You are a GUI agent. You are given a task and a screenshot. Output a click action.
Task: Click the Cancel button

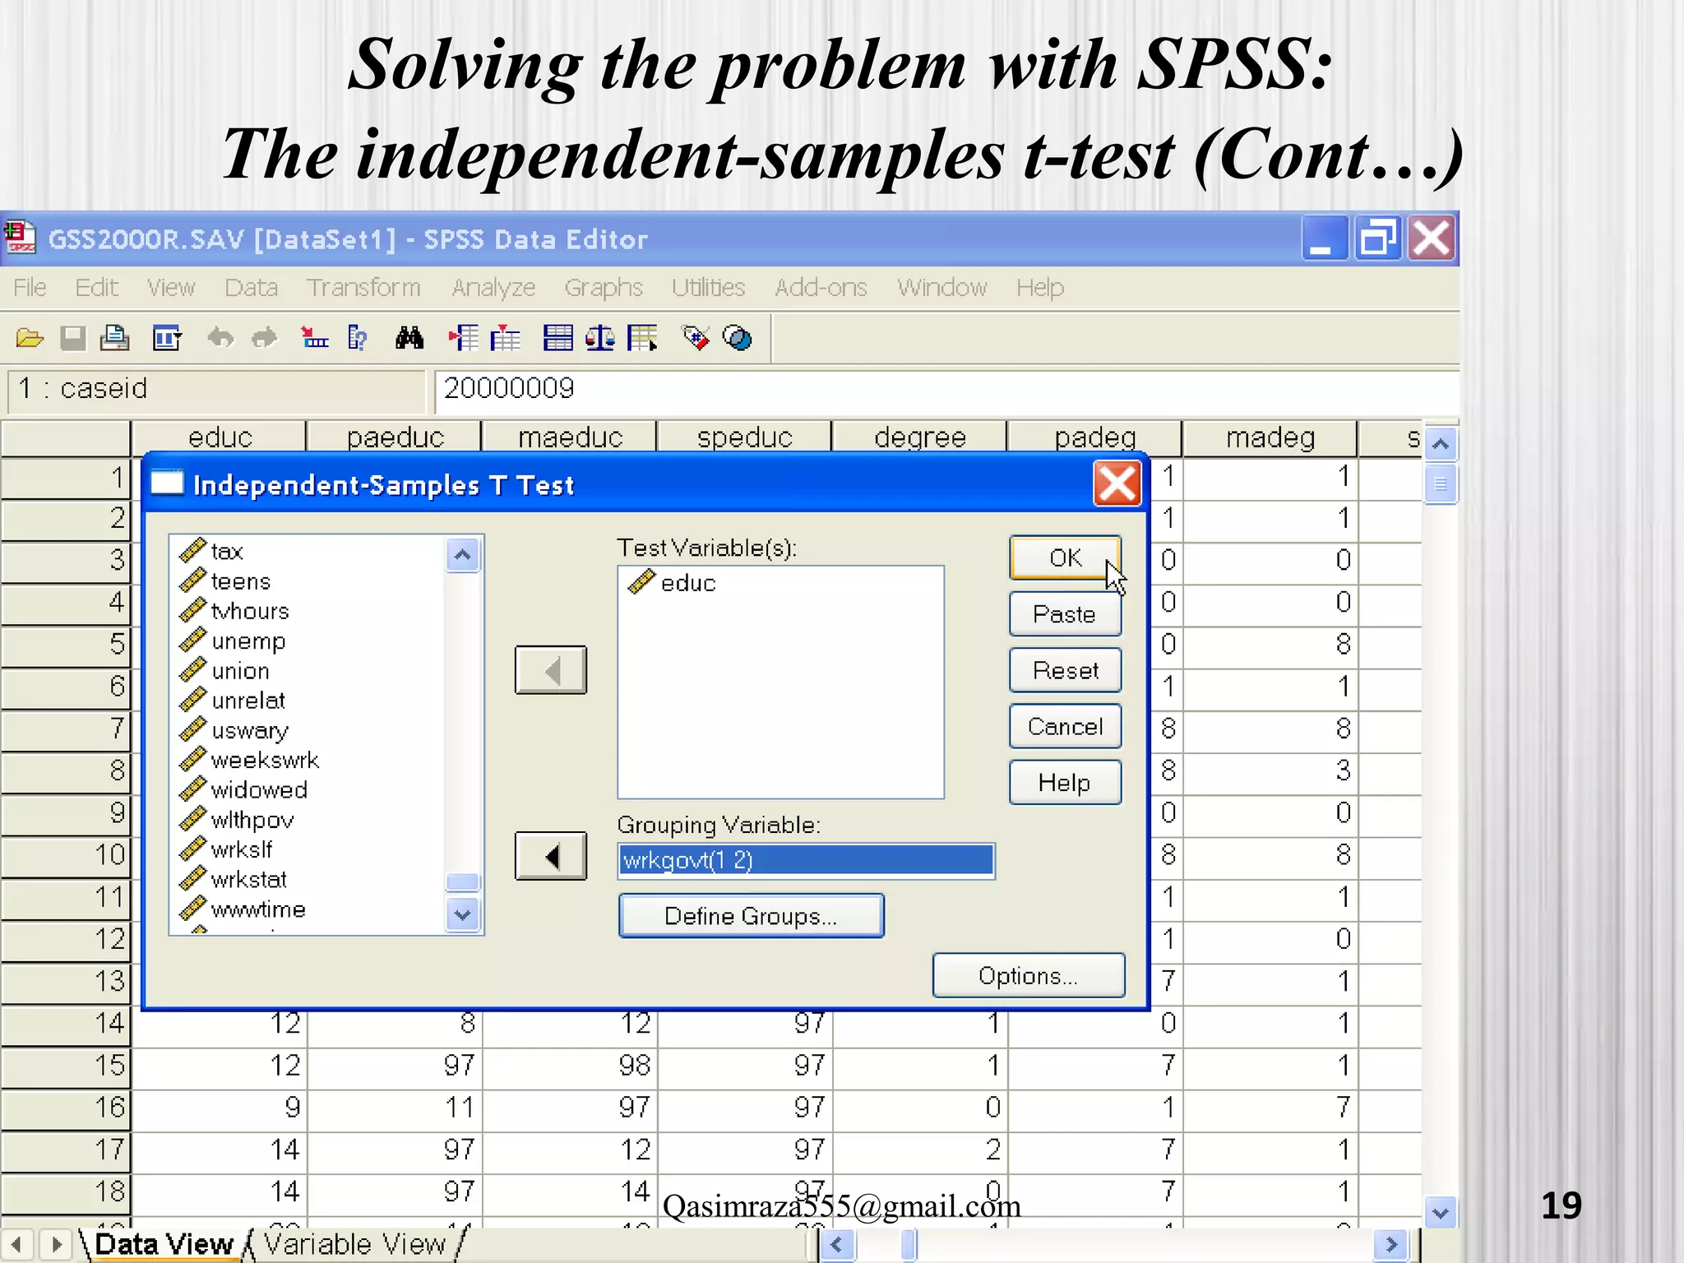(1065, 726)
